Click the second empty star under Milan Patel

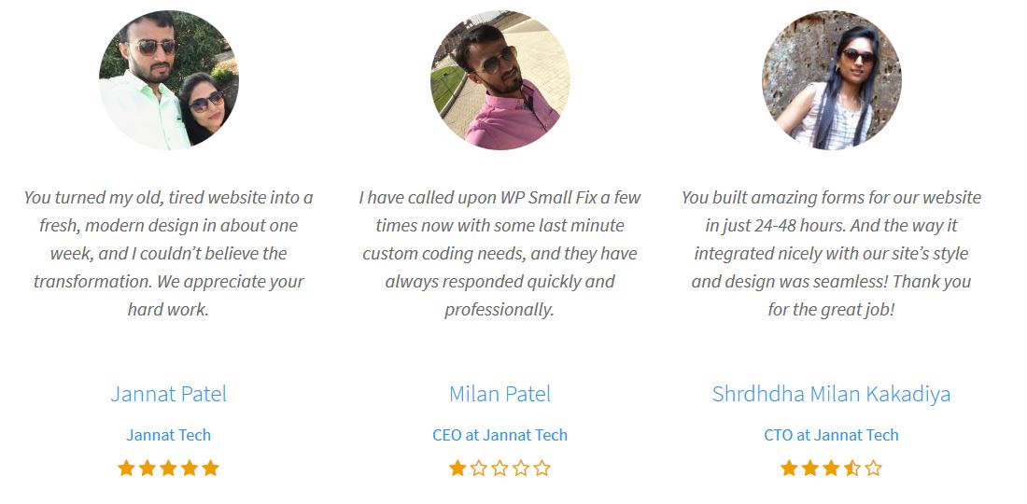[499, 468]
